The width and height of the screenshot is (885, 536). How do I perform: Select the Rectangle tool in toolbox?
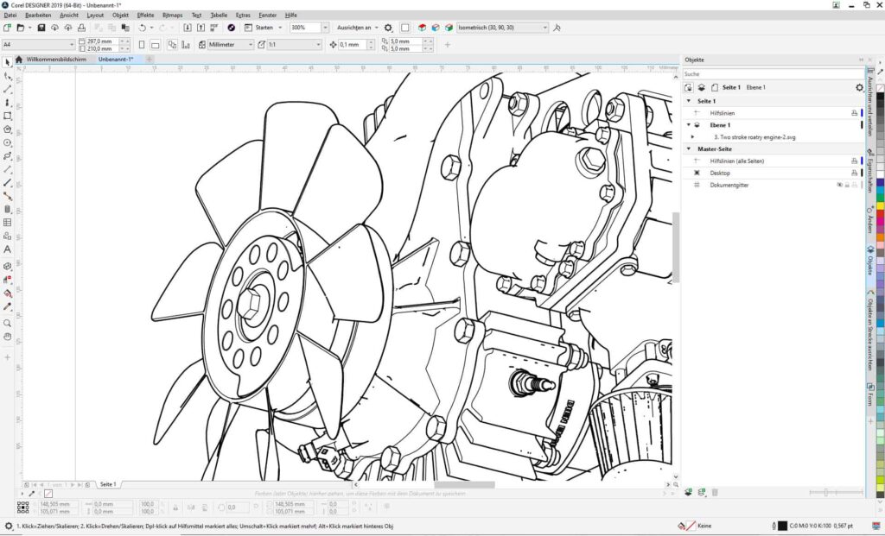coord(7,117)
